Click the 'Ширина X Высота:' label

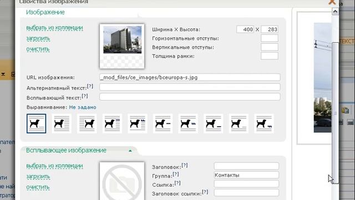click(176, 29)
